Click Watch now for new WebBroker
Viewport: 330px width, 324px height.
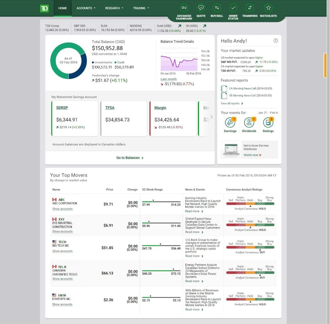252,155
